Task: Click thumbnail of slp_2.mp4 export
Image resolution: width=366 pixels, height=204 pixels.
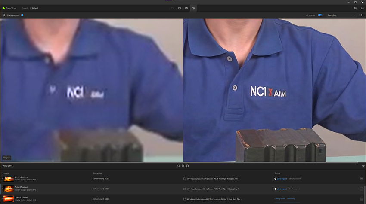Action: click(x=9, y=189)
